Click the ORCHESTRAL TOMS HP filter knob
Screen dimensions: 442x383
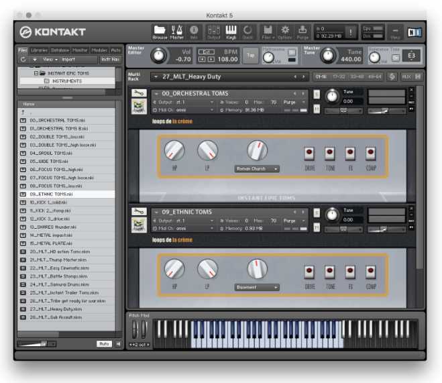pos(174,150)
